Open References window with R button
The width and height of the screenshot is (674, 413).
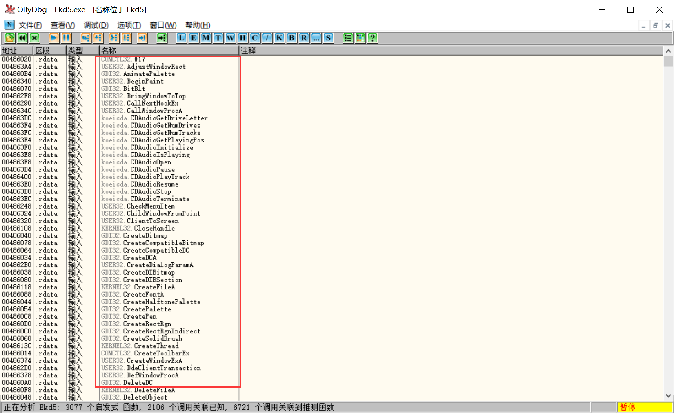pos(304,38)
